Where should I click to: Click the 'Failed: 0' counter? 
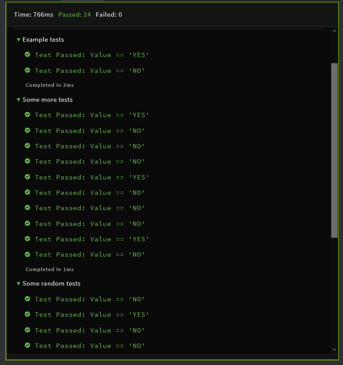(x=109, y=14)
